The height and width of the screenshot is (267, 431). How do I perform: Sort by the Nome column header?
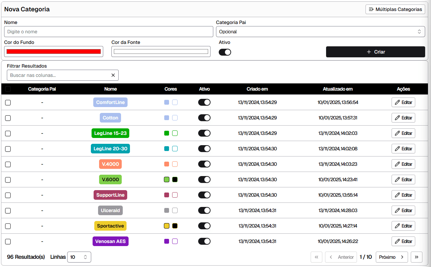click(x=110, y=89)
